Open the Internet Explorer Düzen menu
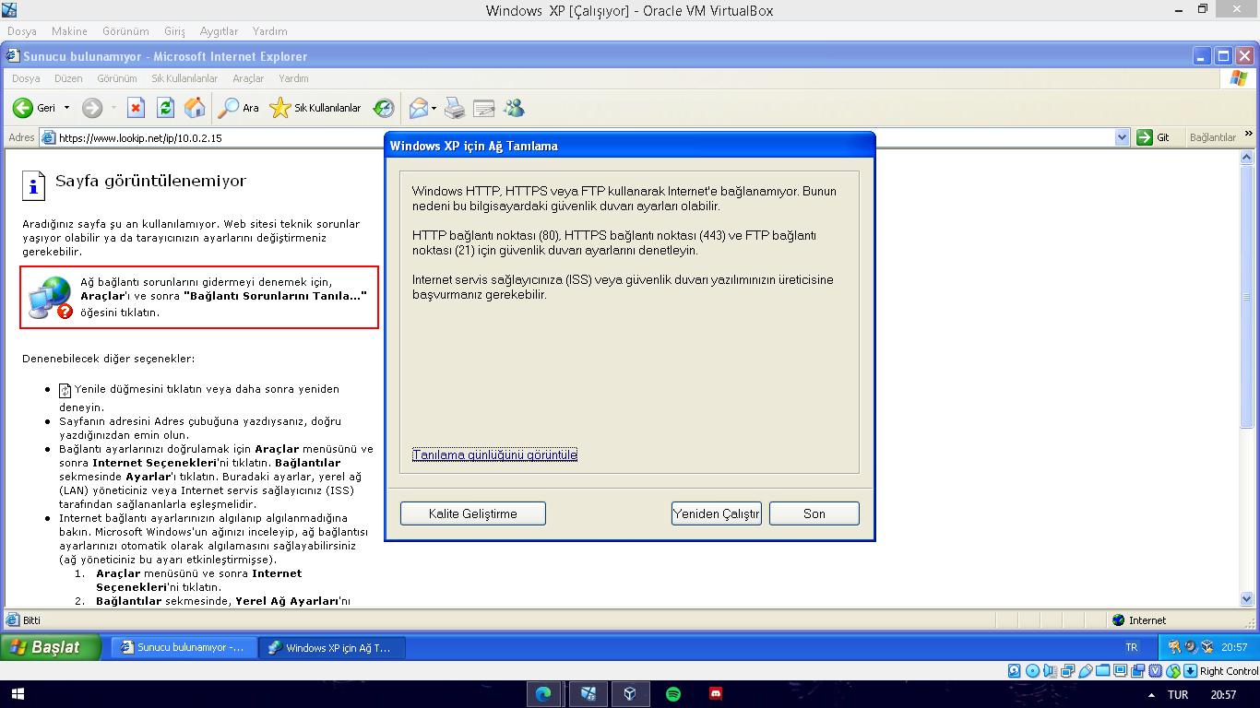Viewport: 1260px width, 708px height. coord(68,78)
